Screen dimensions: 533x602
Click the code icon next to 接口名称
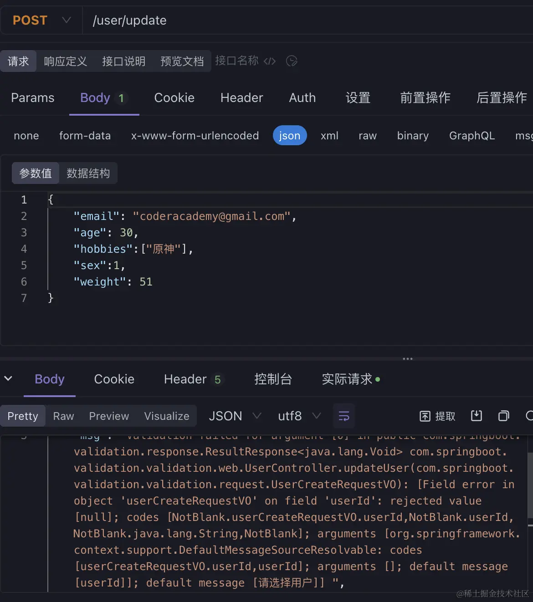(x=270, y=61)
